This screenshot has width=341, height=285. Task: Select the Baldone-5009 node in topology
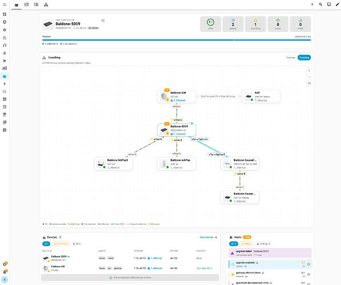point(176,130)
